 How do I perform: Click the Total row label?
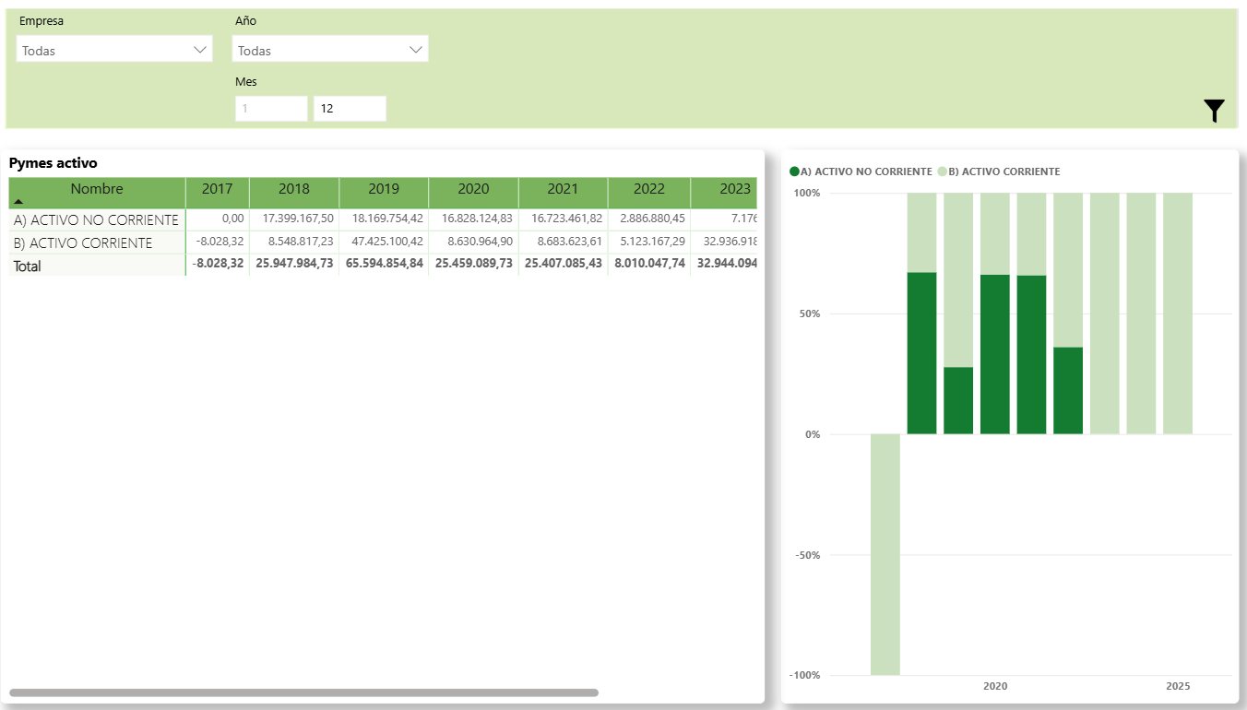[28, 266]
